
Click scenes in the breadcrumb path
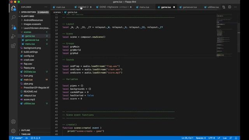tap(57, 12)
